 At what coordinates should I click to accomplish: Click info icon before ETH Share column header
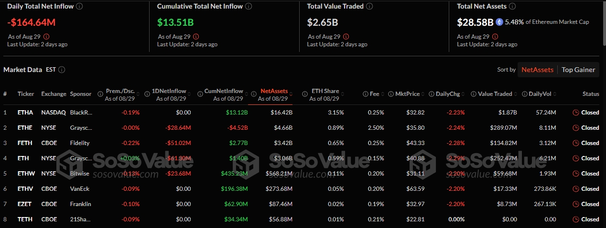(304, 94)
